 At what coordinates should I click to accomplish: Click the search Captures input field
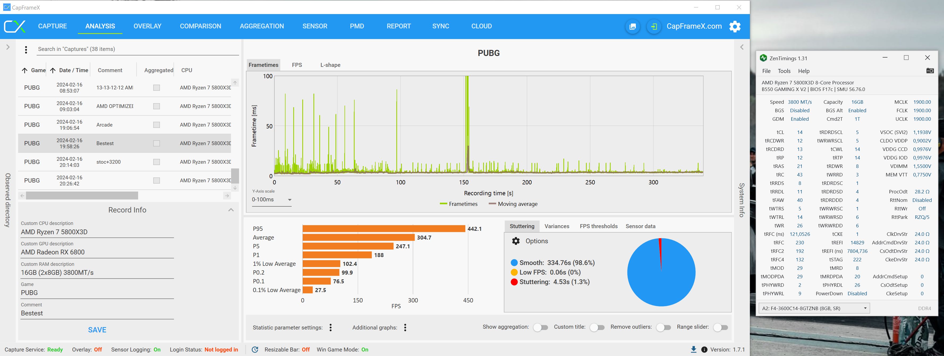click(138, 49)
